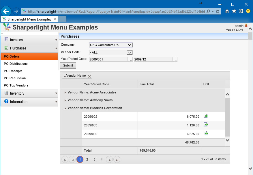Screen dimensions: 253x175
Task: Expand the Anthony Smith vendor group
Action: [x=65, y=100]
